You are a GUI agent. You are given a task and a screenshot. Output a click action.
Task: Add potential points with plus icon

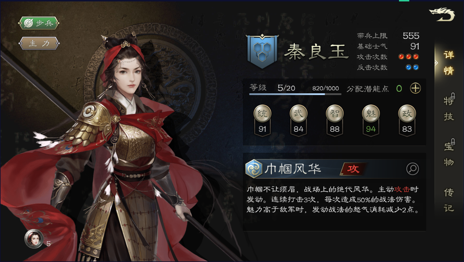coord(415,88)
